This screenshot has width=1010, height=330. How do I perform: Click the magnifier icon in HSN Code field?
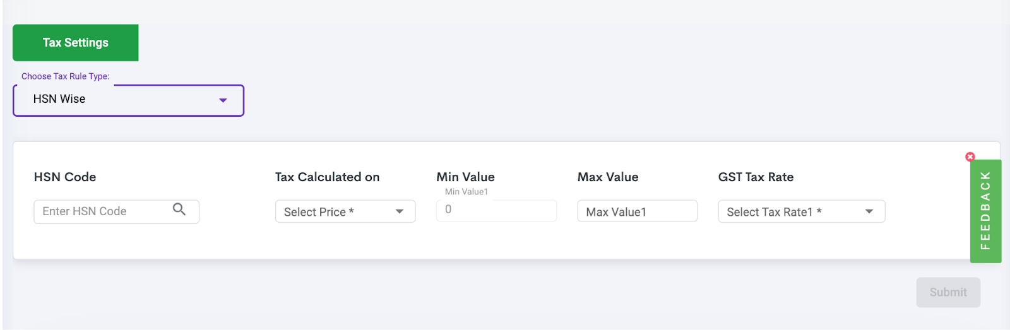click(179, 209)
